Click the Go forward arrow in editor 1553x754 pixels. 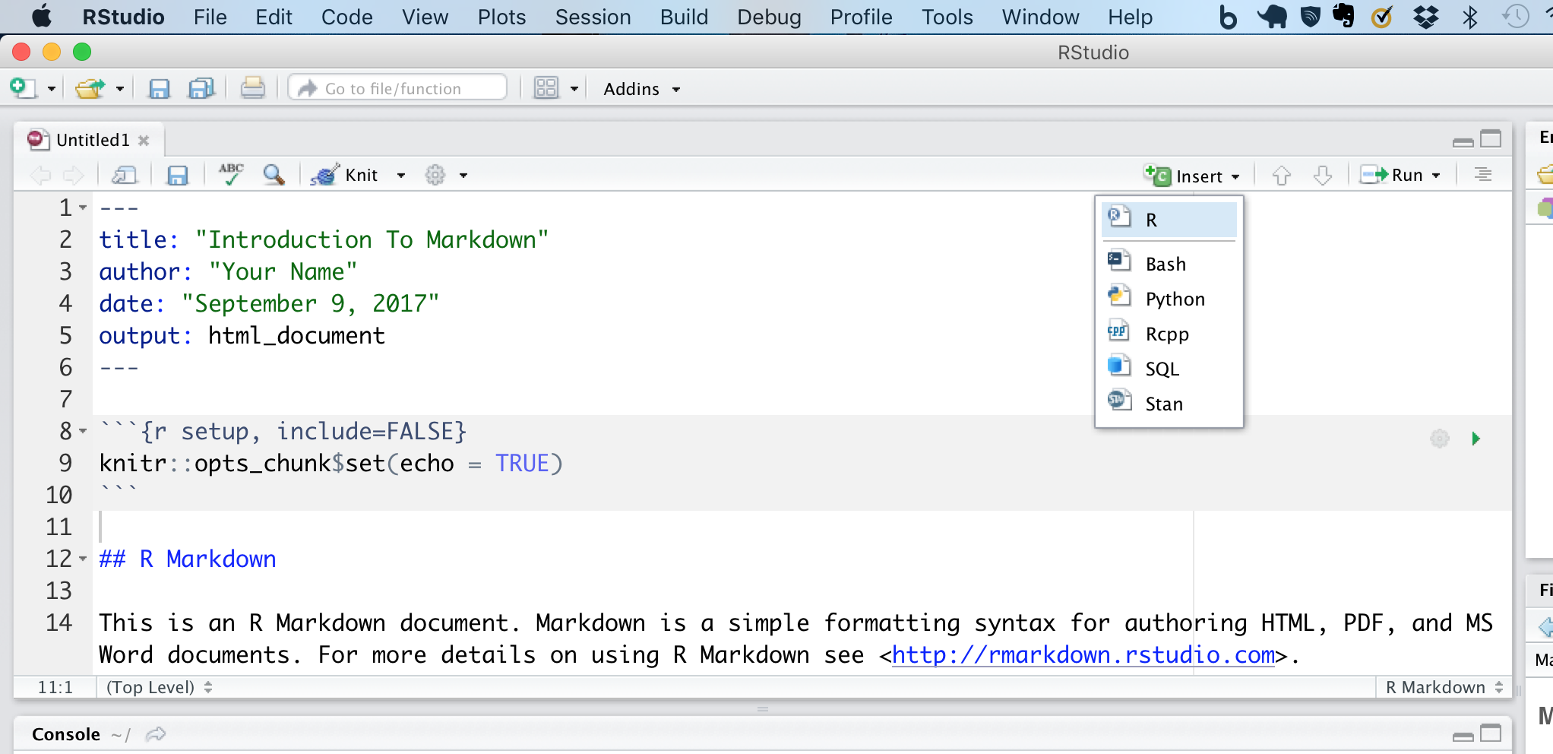[74, 176]
